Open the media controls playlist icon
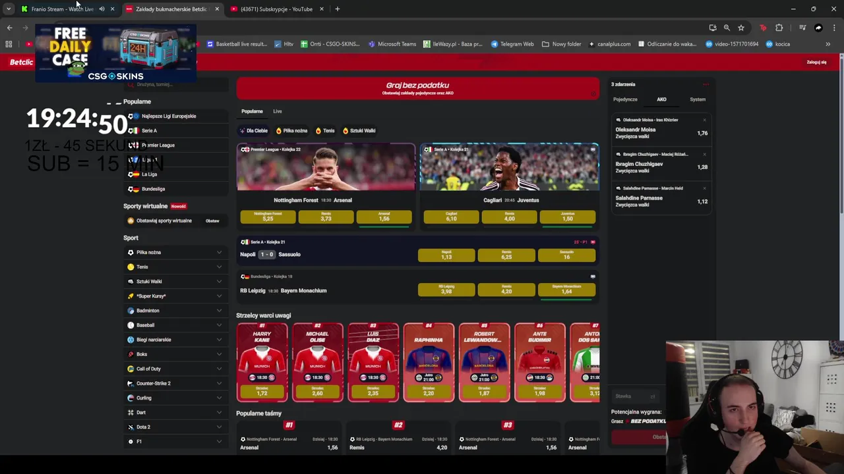The width and height of the screenshot is (844, 474). 802,28
